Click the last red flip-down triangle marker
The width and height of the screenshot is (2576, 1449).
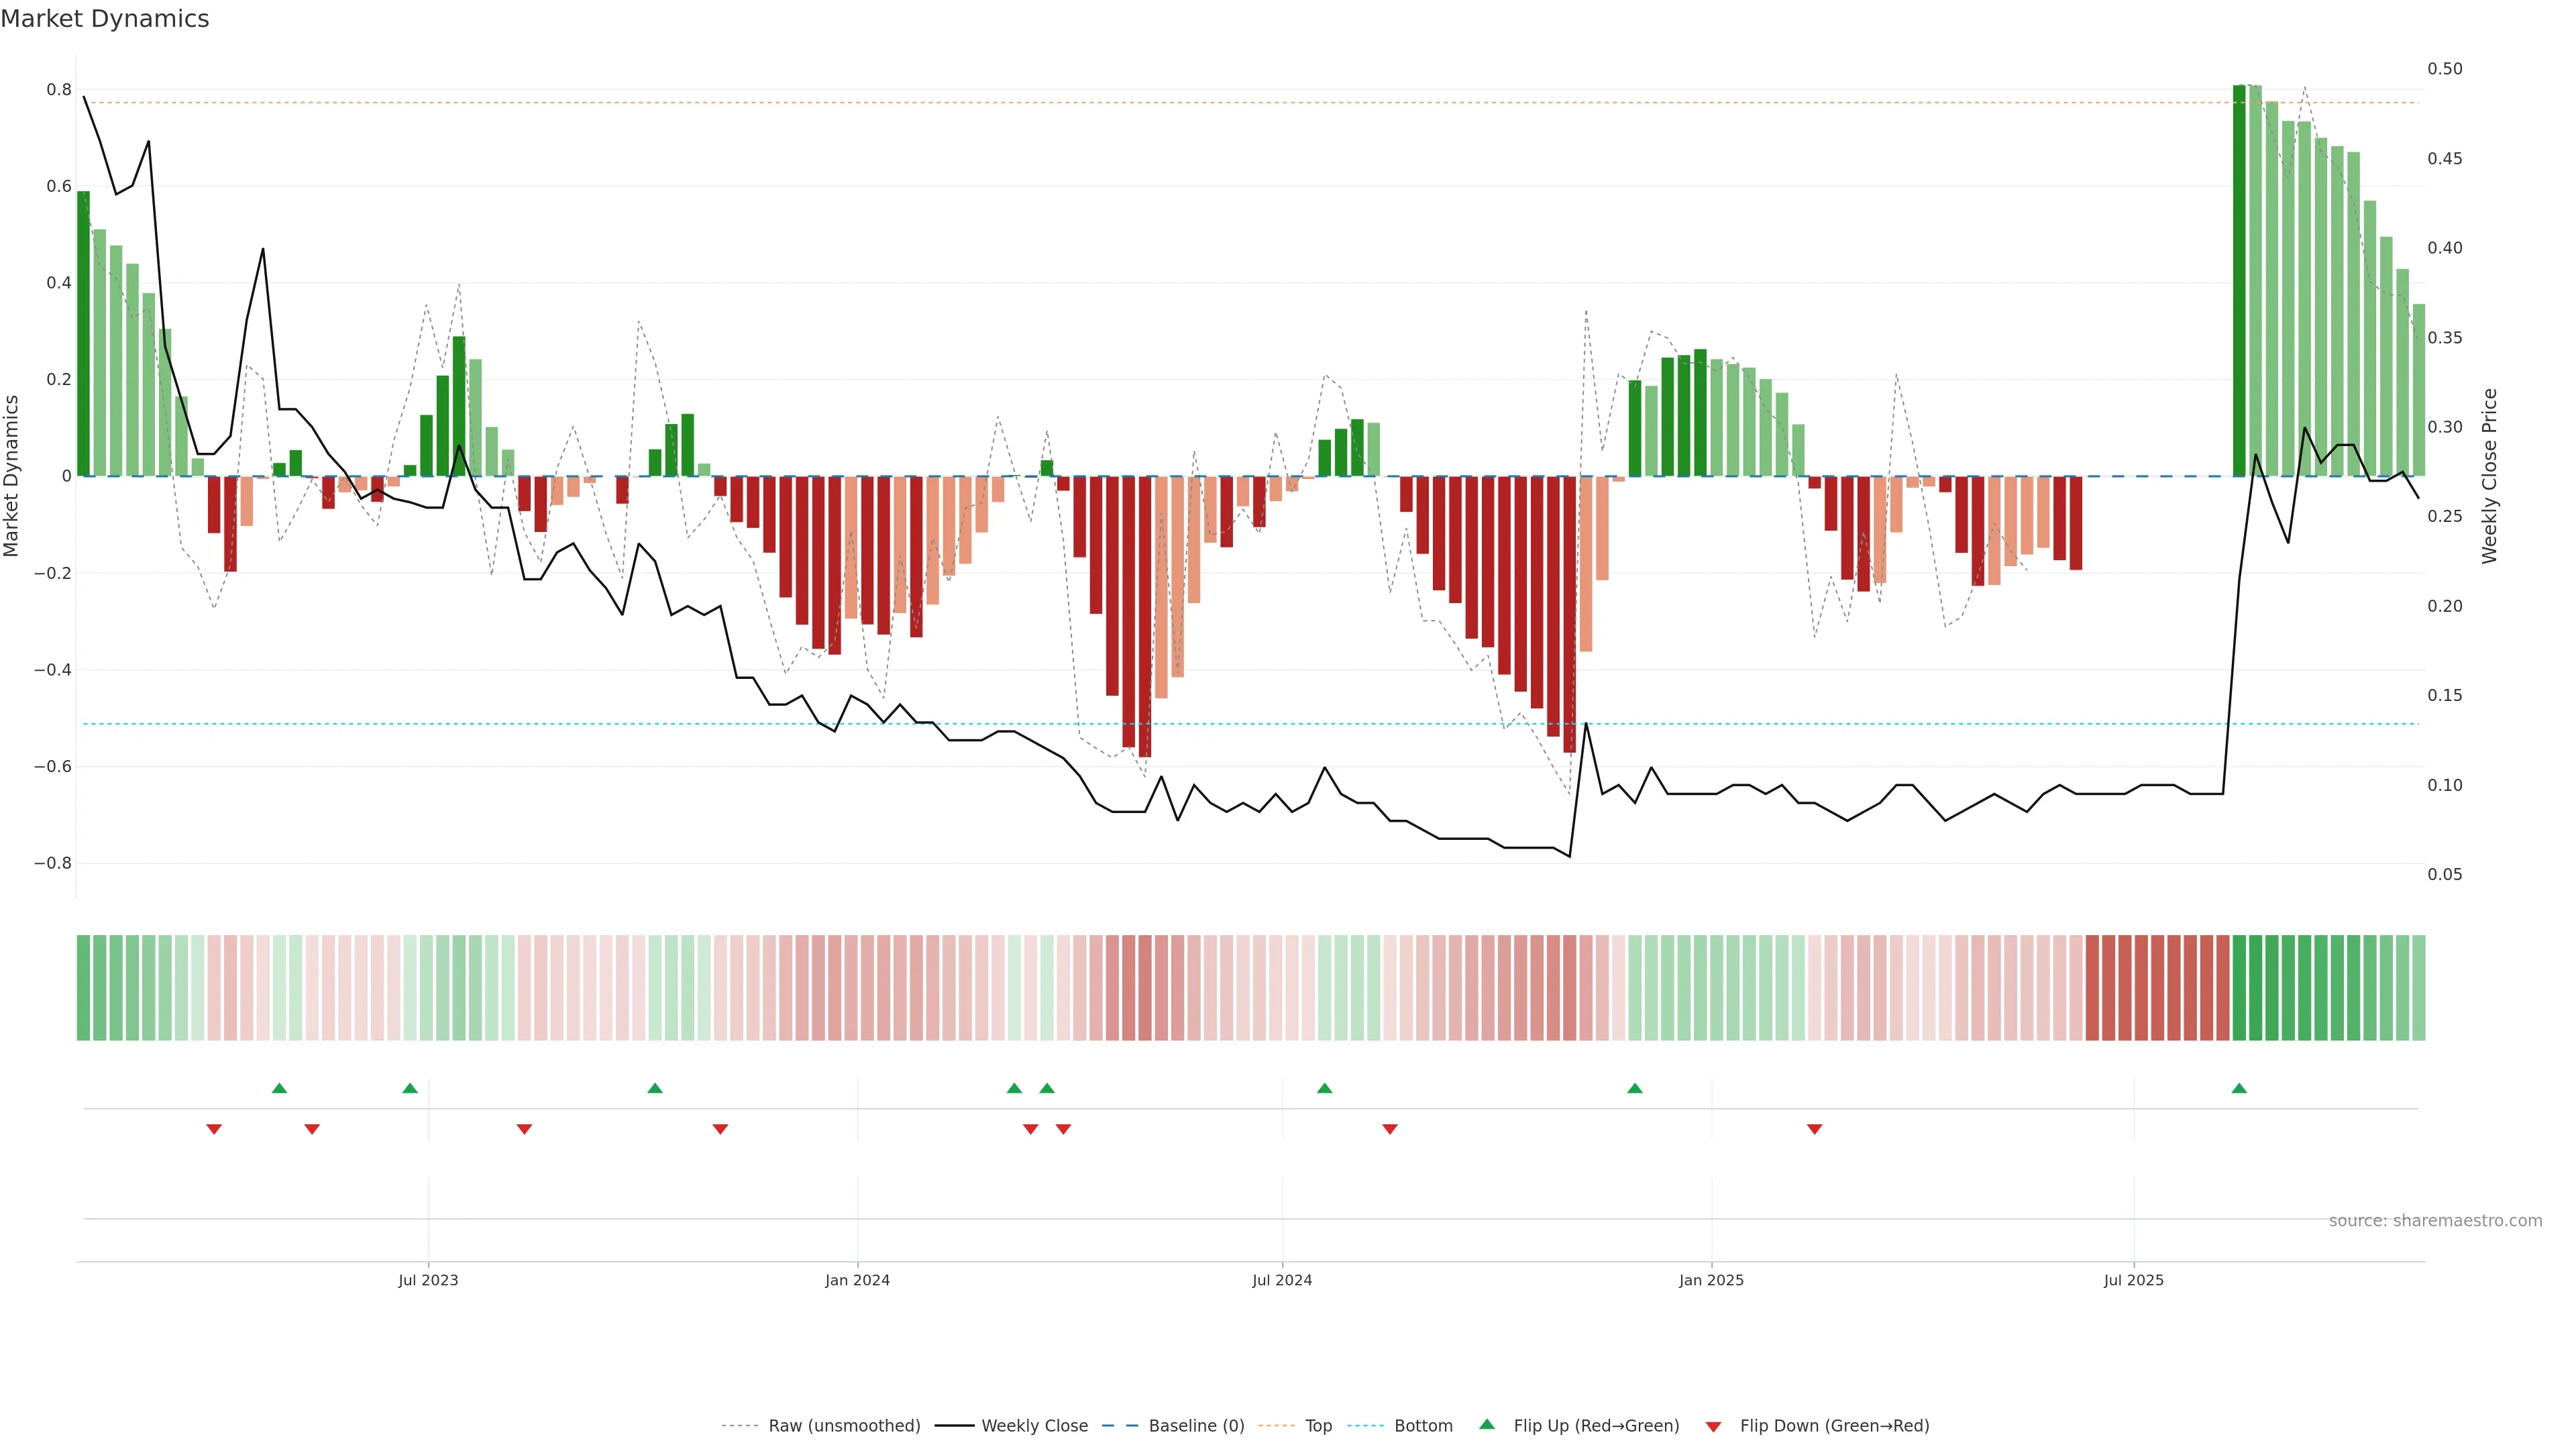point(1814,1129)
